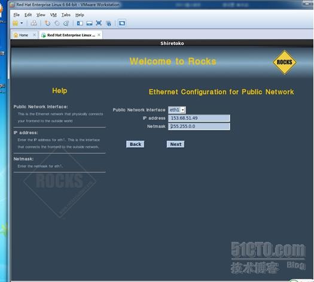
Task: Close the Red Hat Enterprise Linux tab
Action: tap(99, 35)
